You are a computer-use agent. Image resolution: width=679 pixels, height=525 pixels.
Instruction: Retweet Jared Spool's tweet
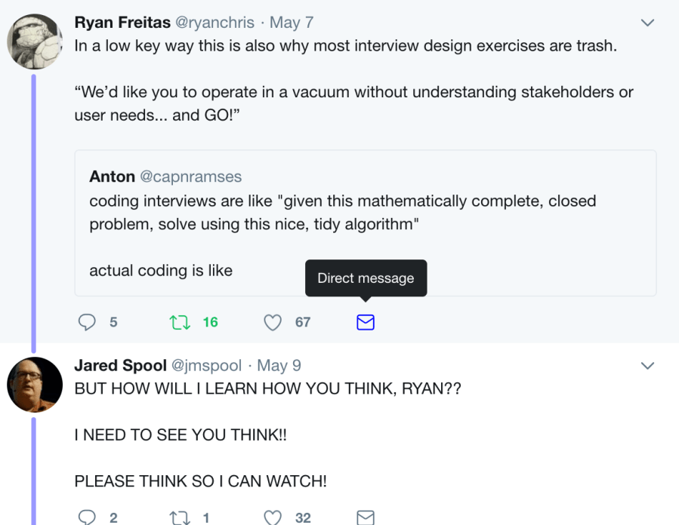pyautogui.click(x=180, y=517)
